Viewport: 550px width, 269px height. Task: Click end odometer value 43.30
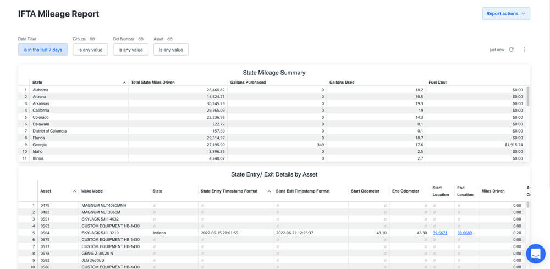point(421,233)
